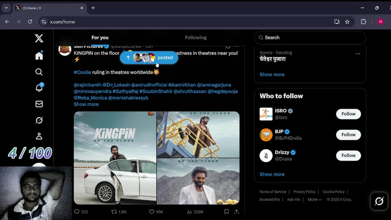Open the white suit sunglasses poster image

coord(198,181)
